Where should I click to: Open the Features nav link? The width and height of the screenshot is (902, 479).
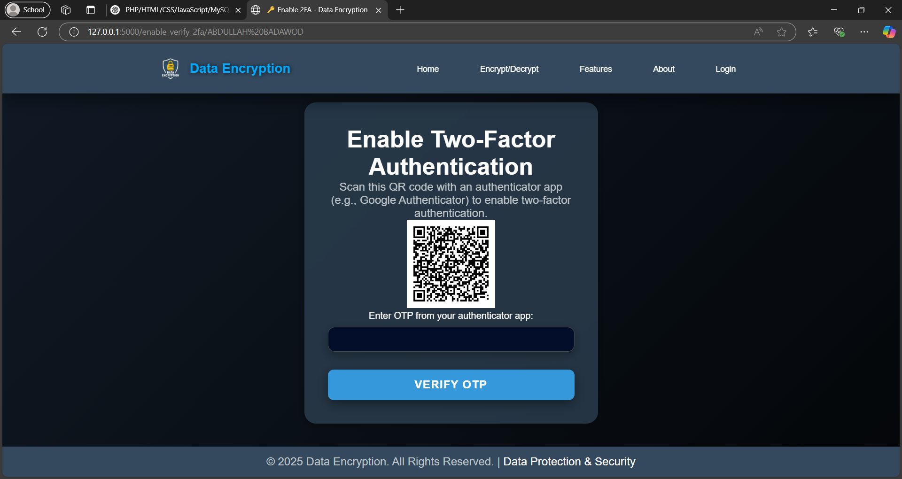tap(596, 69)
